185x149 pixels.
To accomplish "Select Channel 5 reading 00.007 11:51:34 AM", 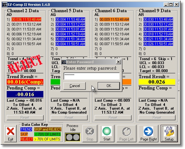I will click(x=70, y=39).
